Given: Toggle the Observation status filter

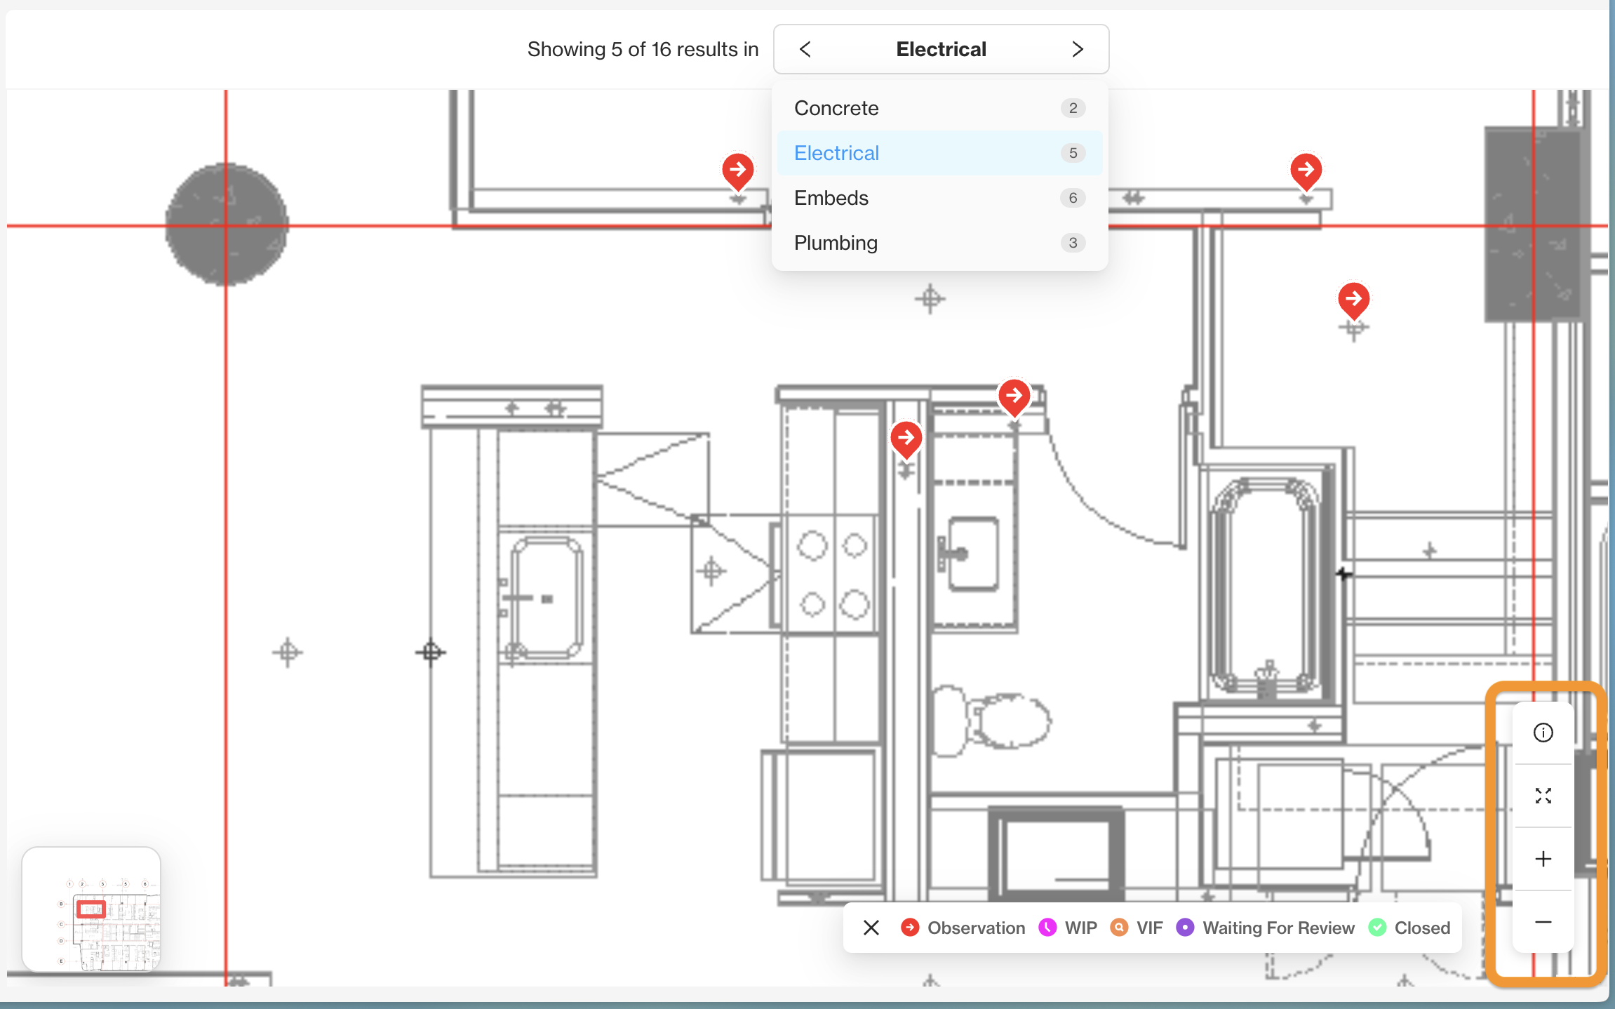Looking at the screenshot, I should pos(963,928).
